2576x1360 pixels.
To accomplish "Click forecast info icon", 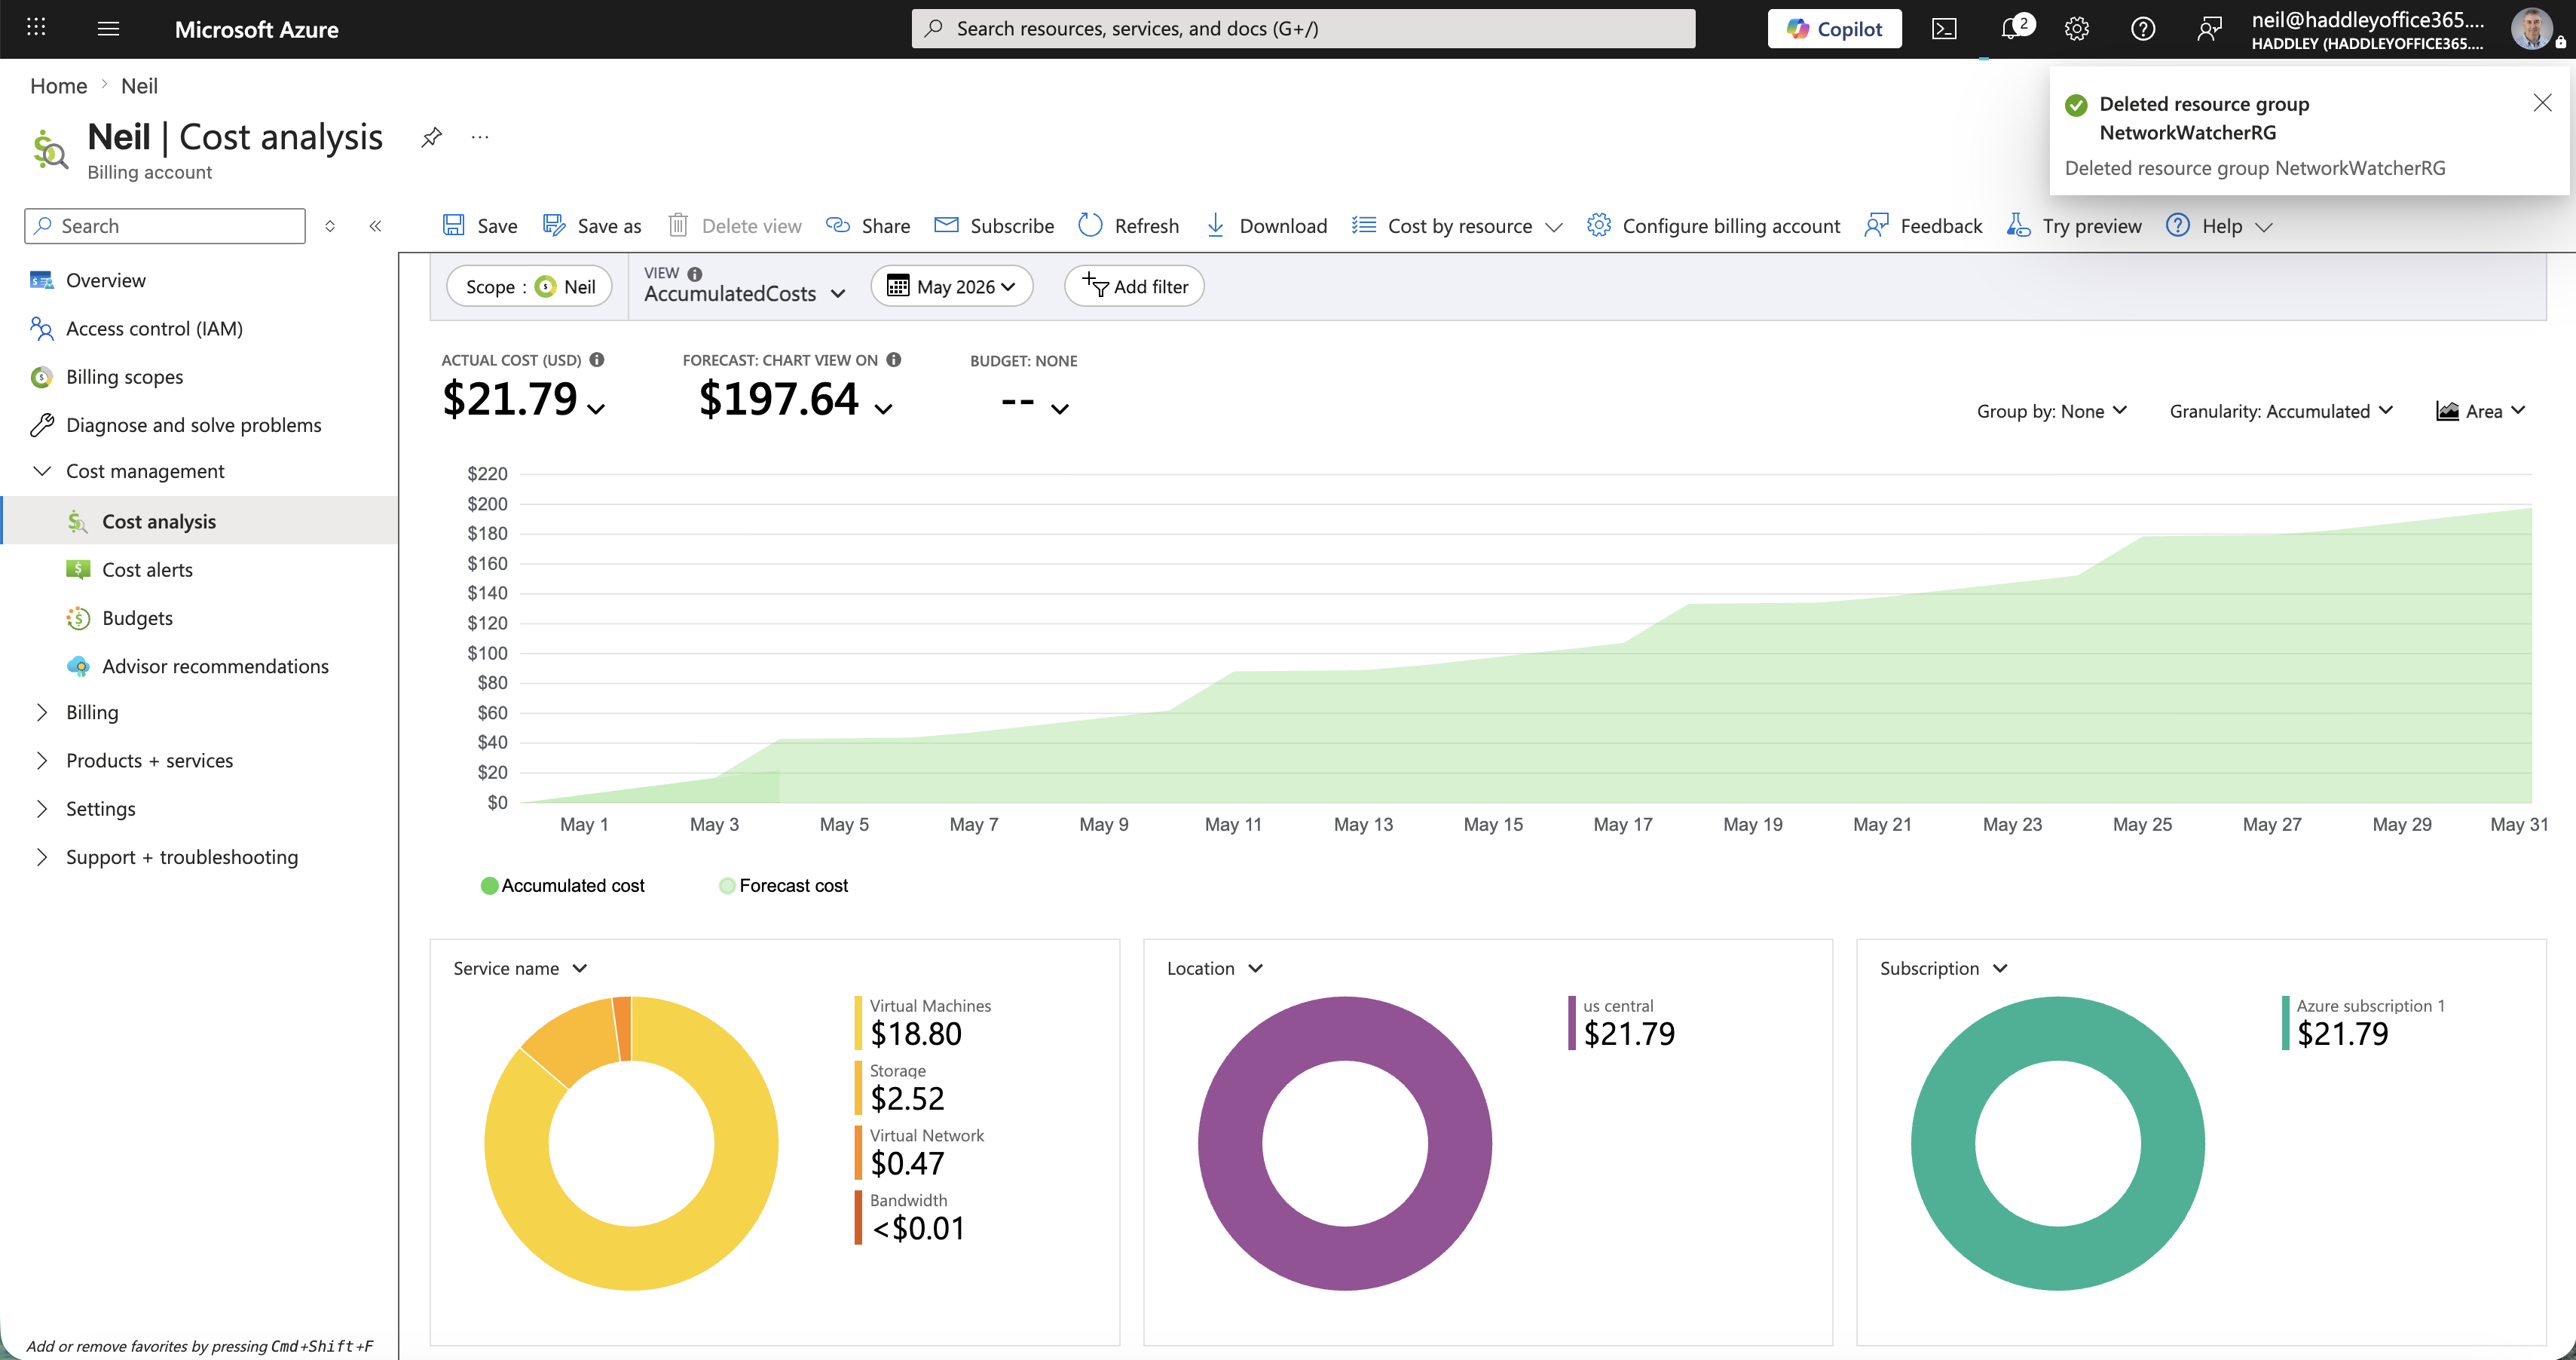I will 894,360.
